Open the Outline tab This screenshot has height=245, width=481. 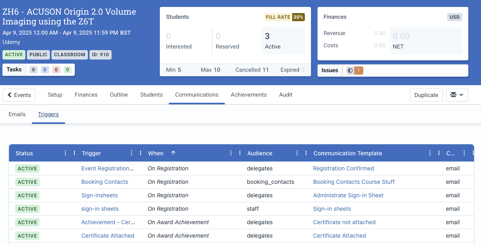119,95
